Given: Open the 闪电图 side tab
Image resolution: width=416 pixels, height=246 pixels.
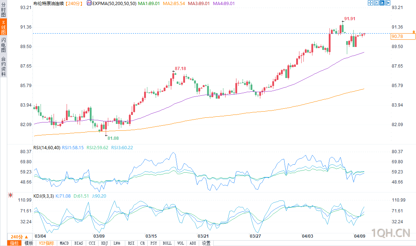Looking at the screenshot, I should click(x=4, y=45).
